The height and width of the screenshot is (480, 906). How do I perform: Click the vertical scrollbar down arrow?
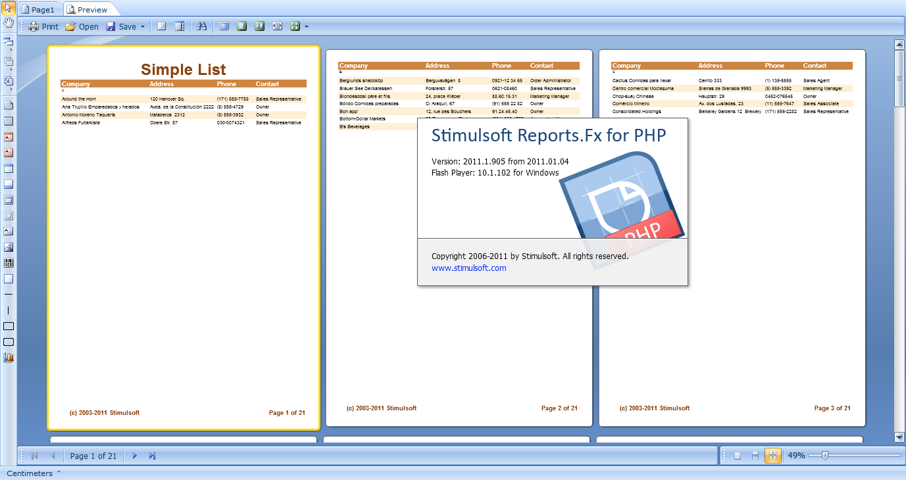pyautogui.click(x=899, y=437)
